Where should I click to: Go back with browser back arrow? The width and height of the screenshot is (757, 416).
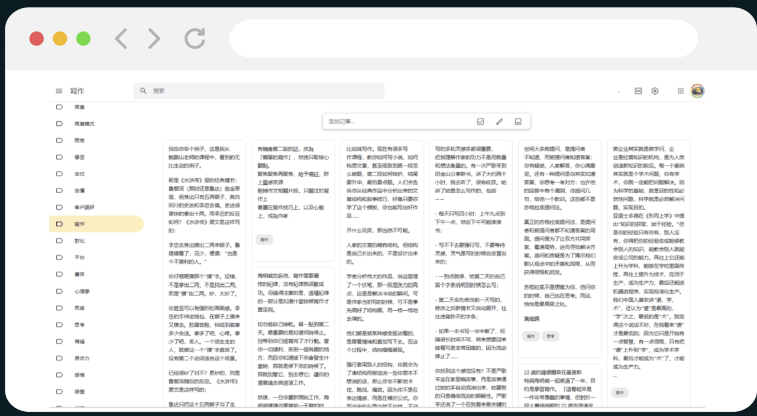121,39
